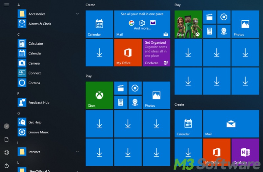Image resolution: width=263 pixels, height=172 pixels.
Task: Open Get Help from the app list
Action: coord(48,122)
